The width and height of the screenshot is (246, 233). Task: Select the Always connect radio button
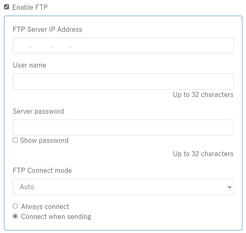(15, 206)
